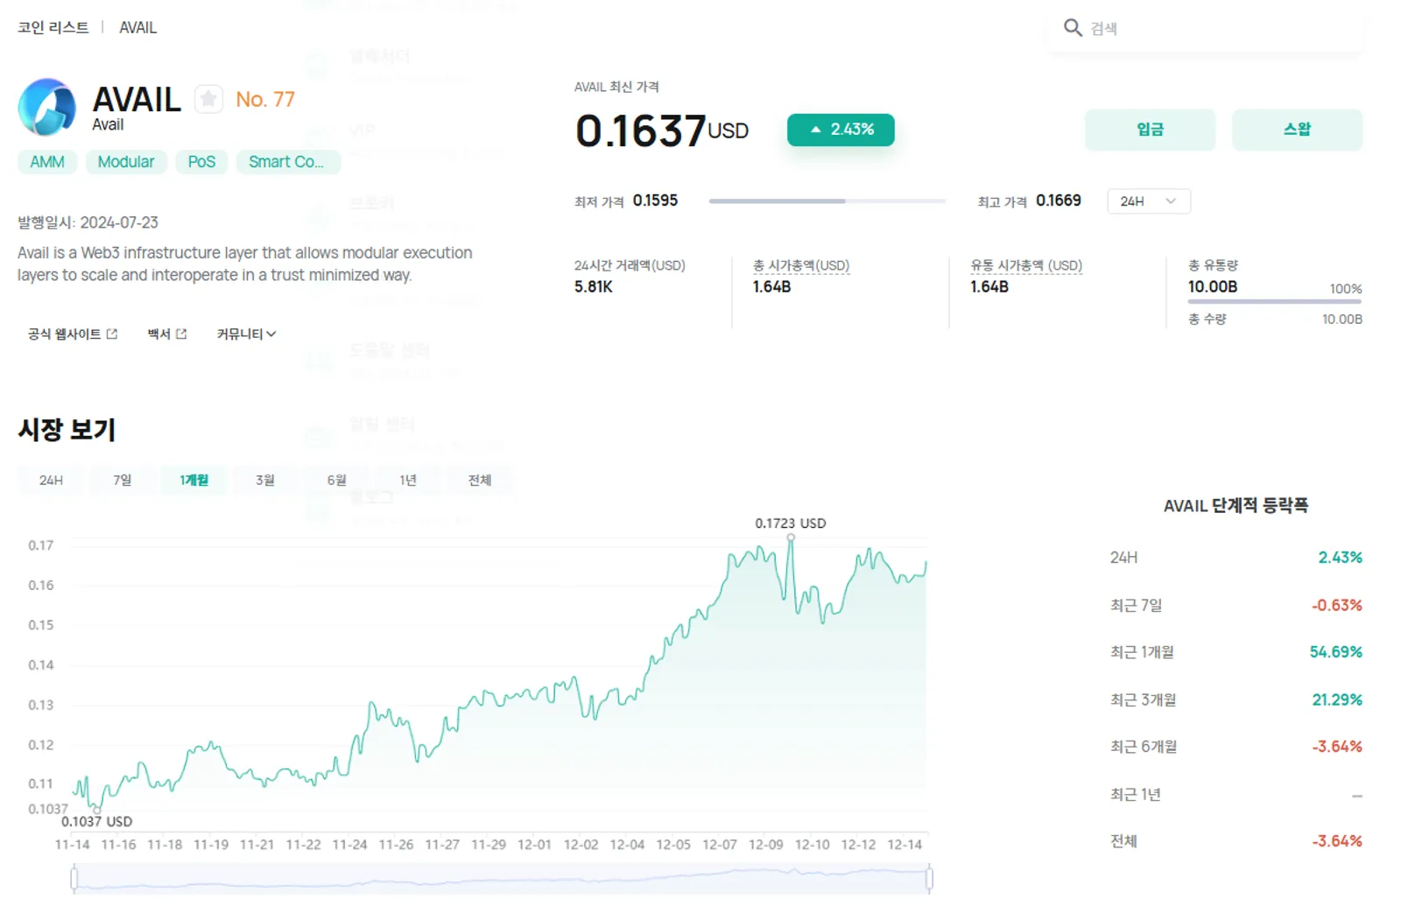The height and width of the screenshot is (920, 1401).
Task: Open the 24H price range dropdown
Action: coord(1149,201)
